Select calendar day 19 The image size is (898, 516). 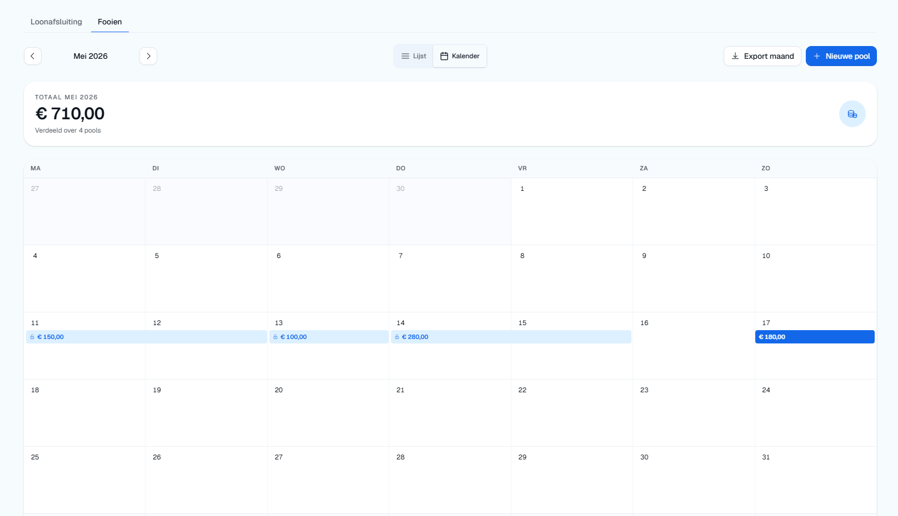click(207, 413)
